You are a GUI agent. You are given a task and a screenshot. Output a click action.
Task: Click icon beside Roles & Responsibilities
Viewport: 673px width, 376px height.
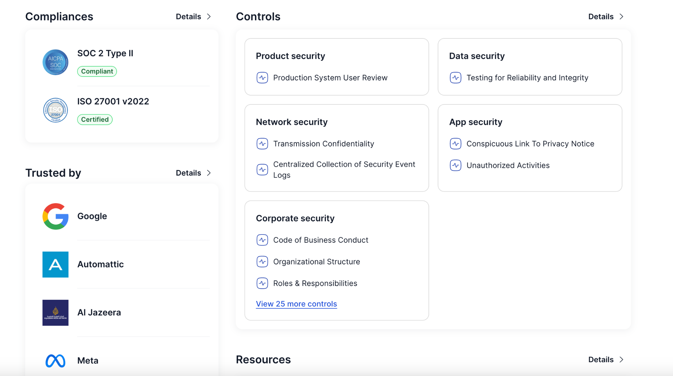pos(262,283)
